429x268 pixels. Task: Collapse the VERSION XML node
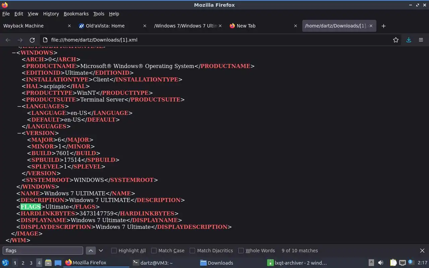(19, 133)
